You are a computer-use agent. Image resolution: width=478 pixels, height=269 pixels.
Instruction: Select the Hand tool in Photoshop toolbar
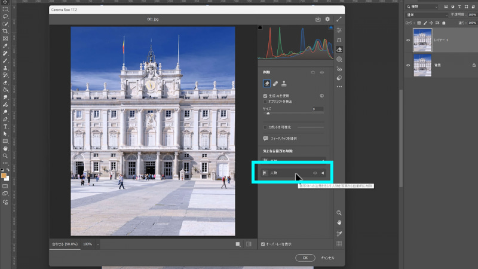coord(5,148)
